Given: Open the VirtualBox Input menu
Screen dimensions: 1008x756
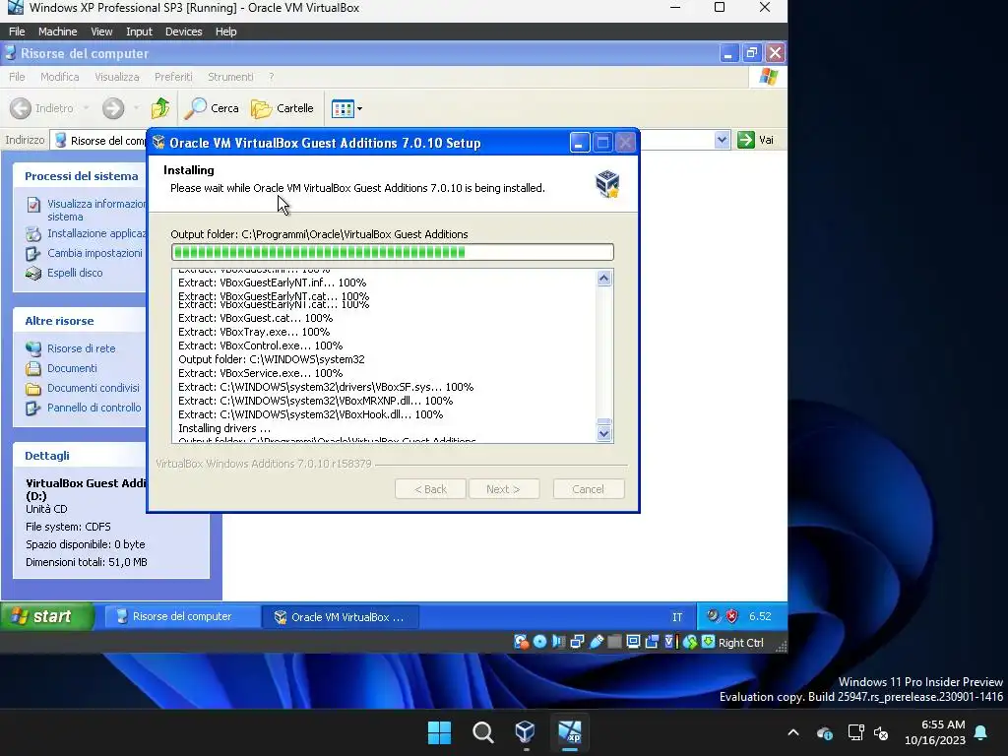Looking at the screenshot, I should pos(139,31).
